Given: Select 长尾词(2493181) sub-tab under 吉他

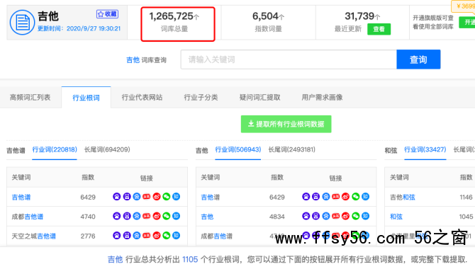Looking at the screenshot, I should (x=291, y=149).
